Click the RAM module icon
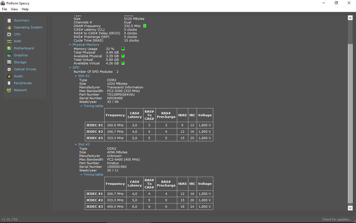This screenshot has height=223, width=356. point(9,41)
